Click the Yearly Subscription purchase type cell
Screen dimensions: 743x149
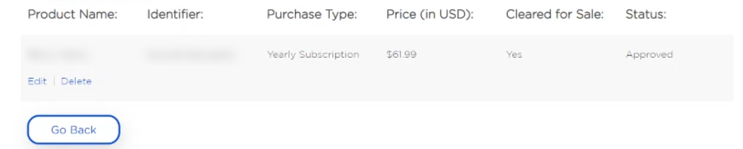[313, 54]
